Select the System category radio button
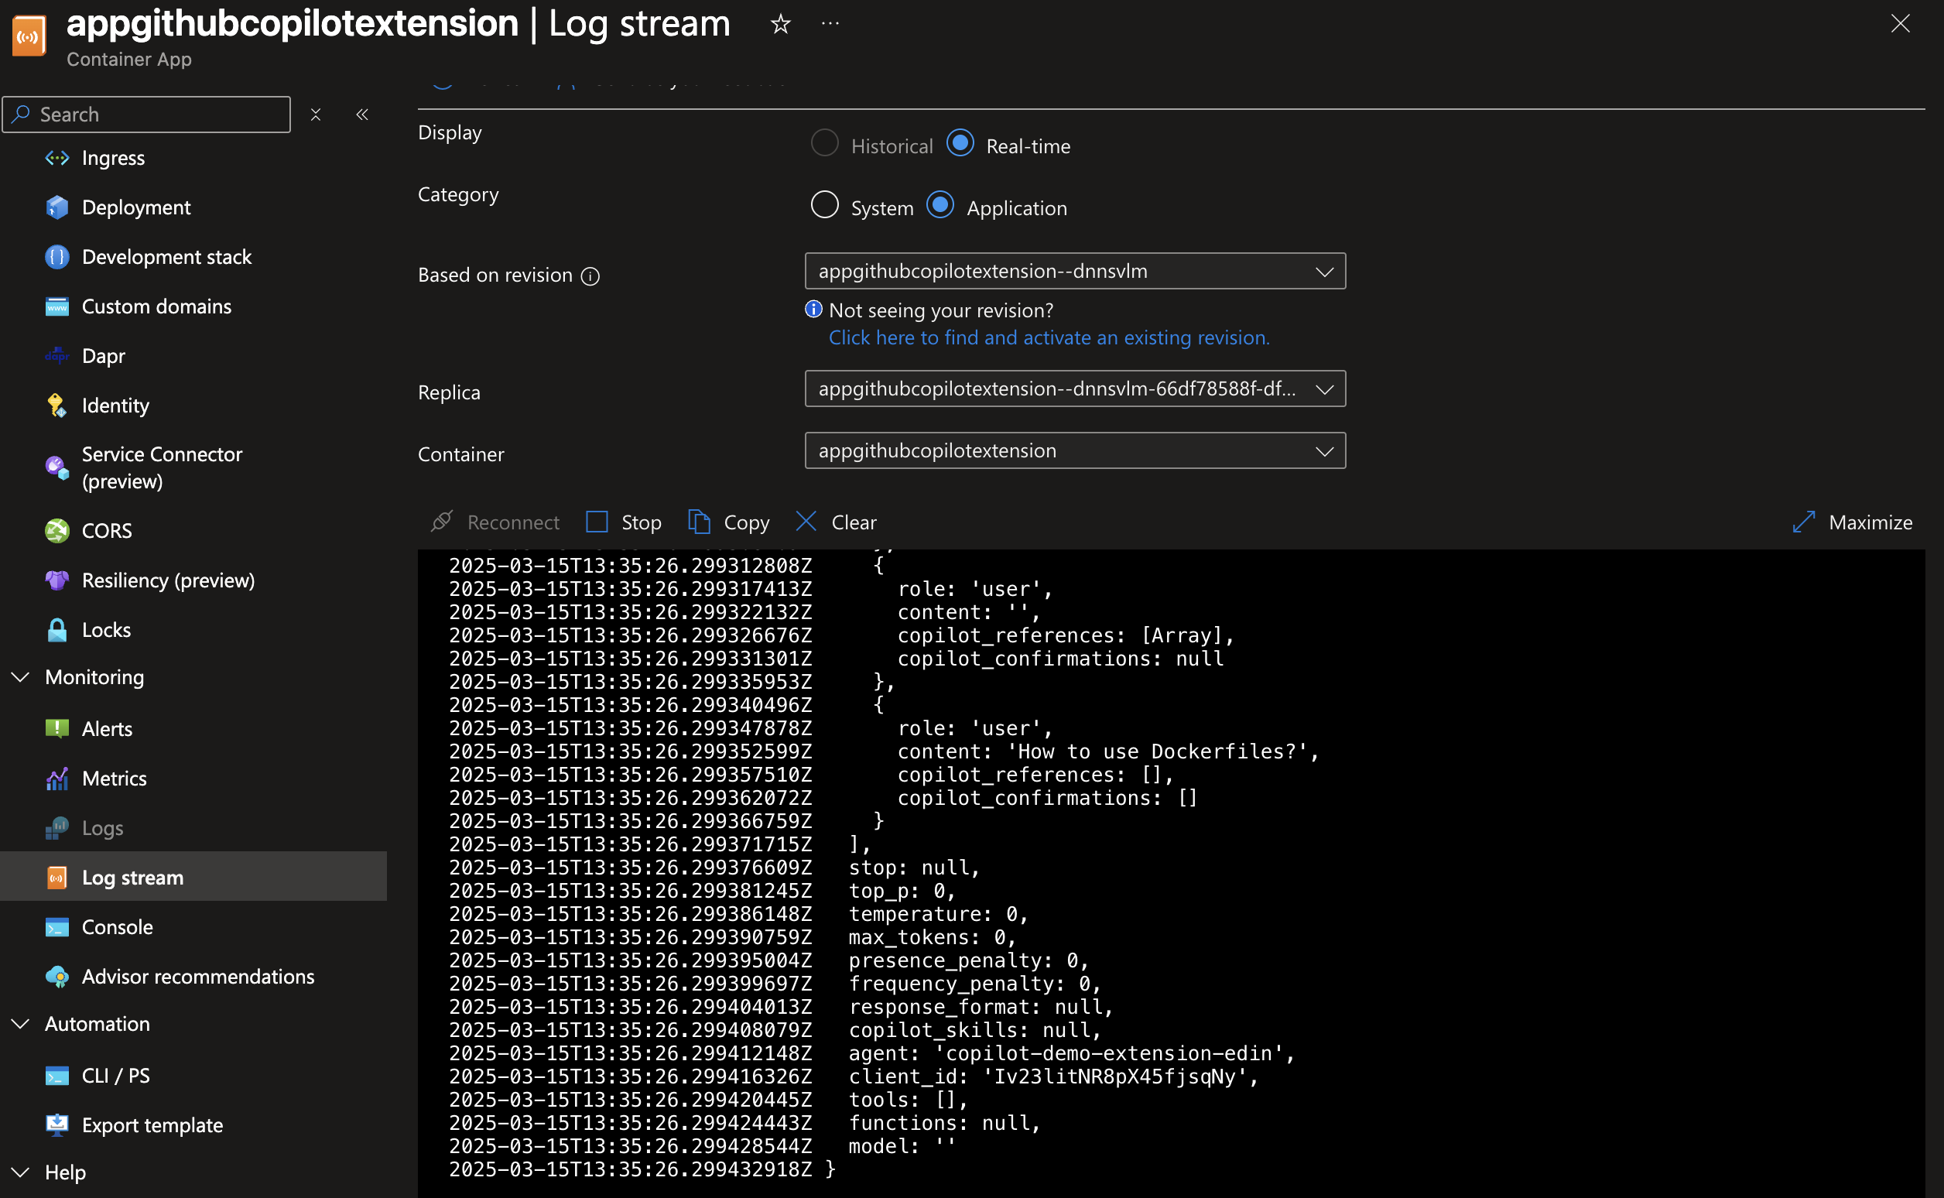The image size is (1944, 1198). [x=824, y=205]
